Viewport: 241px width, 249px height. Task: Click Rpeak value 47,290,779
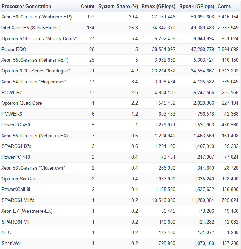(x=203, y=49)
